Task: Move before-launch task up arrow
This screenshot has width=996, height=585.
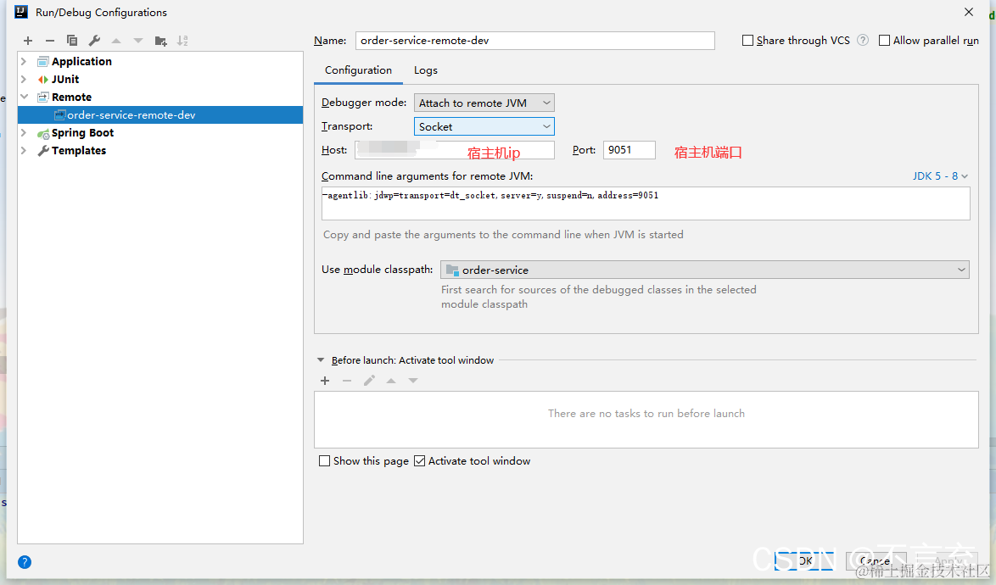Action: click(391, 381)
